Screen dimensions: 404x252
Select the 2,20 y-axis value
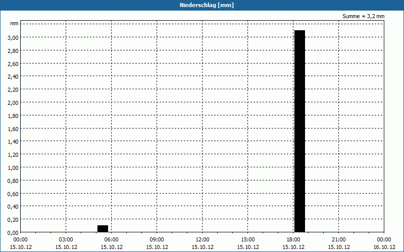point(13,90)
